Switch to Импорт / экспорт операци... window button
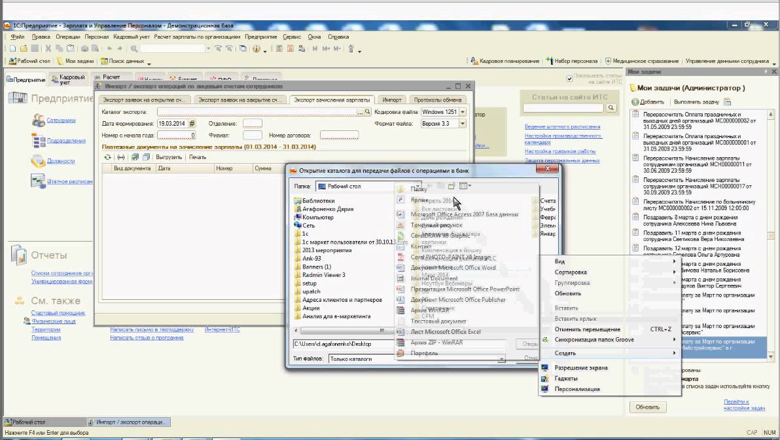Screen dimensions: 780x440 point(128,422)
